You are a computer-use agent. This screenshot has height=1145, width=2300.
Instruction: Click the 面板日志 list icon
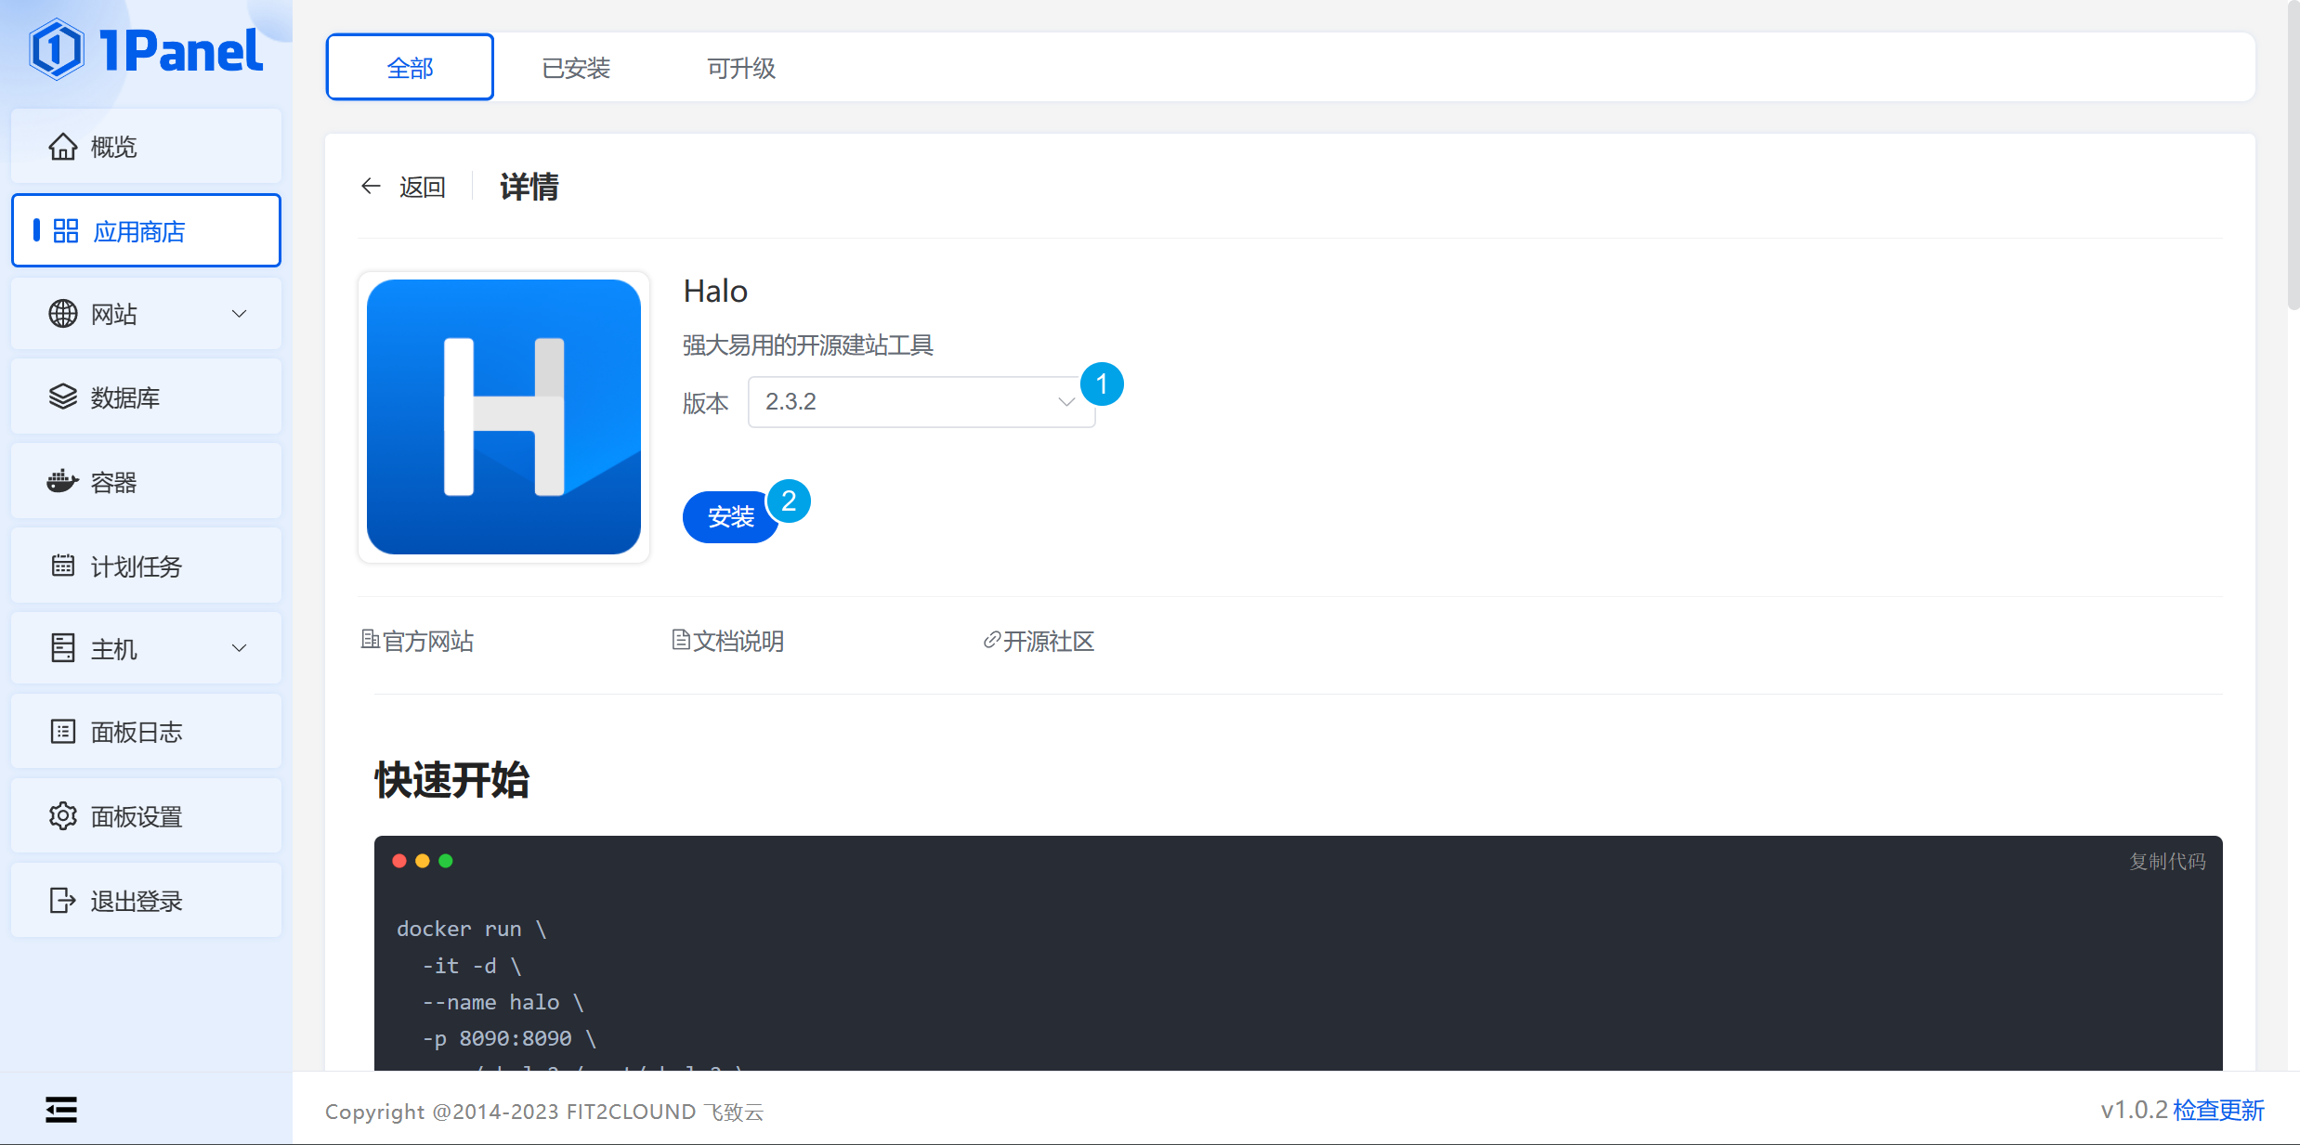tap(63, 732)
